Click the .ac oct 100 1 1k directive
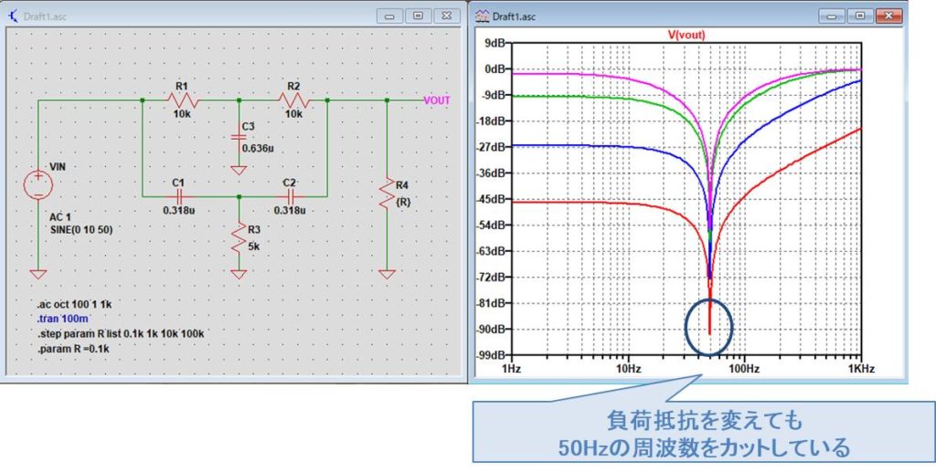 [74, 304]
